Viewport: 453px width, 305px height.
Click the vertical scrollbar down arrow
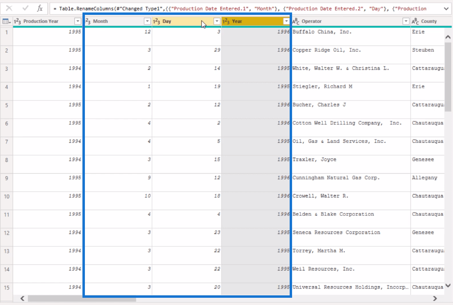[x=448, y=286]
